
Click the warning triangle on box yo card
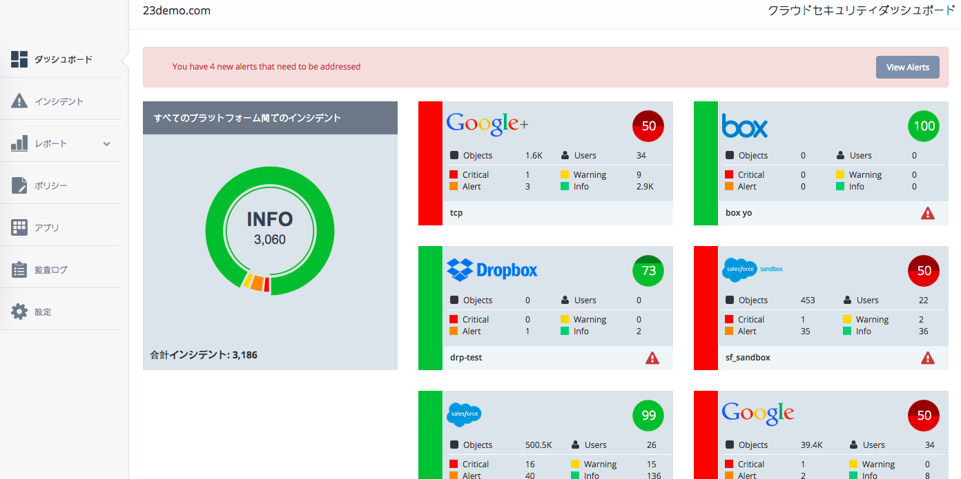point(928,213)
